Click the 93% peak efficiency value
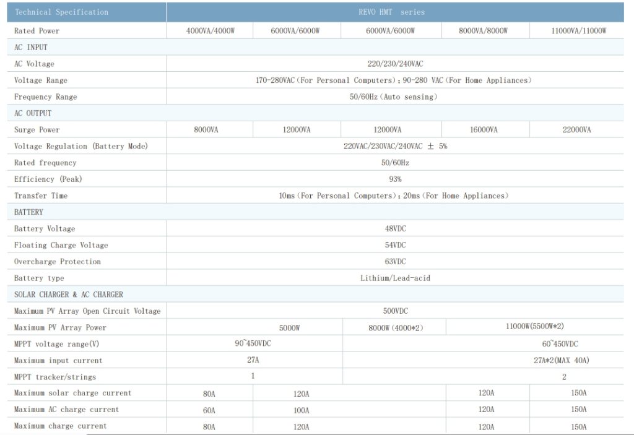Viewport: 634px width, 435px height. coord(395,179)
